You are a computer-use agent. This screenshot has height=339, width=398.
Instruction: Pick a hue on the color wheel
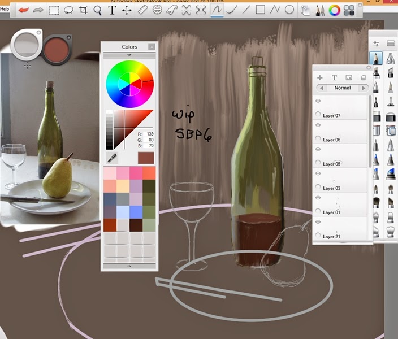tap(129, 84)
